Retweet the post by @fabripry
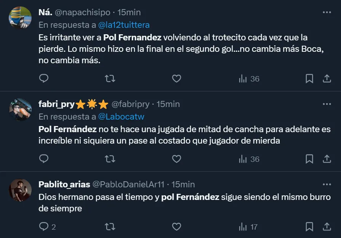This screenshot has width=341, height=238. 110,159
